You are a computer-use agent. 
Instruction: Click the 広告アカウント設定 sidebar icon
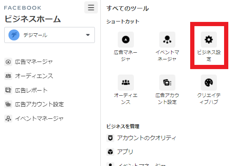[8, 104]
